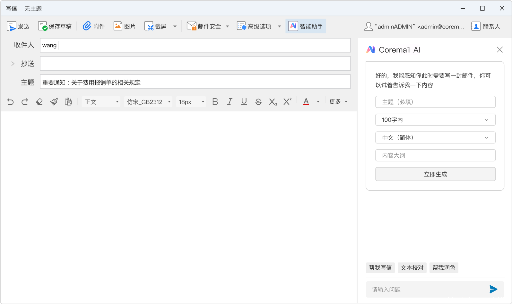The width and height of the screenshot is (512, 304).
Task: Toggle italic text style
Action: (230, 102)
